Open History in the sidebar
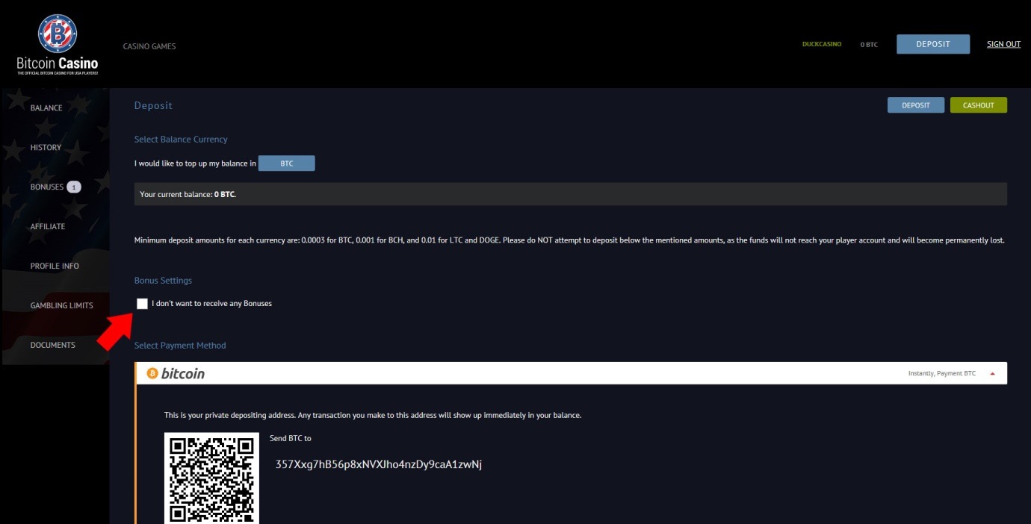Viewport: 1031px width, 524px height. coord(46,148)
